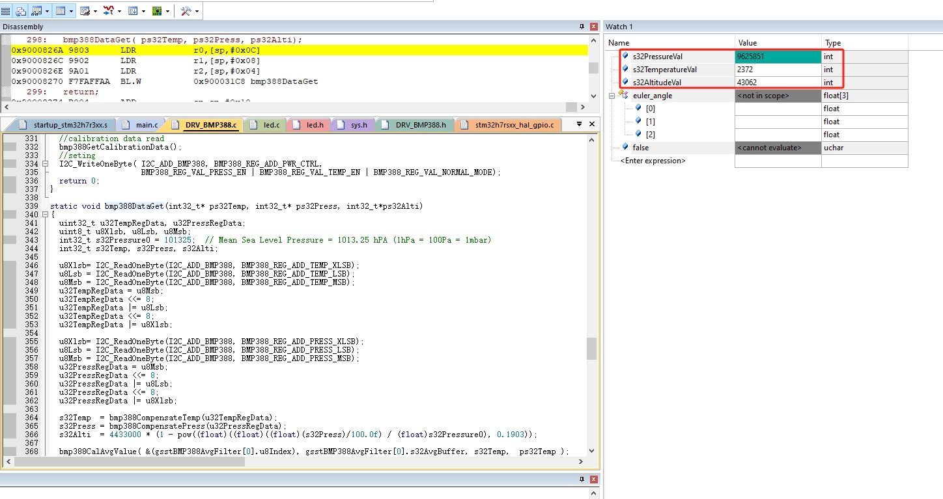Click the highlighted LDR r0 disassembly line
This screenshot has height=499, width=943.
(x=299, y=49)
